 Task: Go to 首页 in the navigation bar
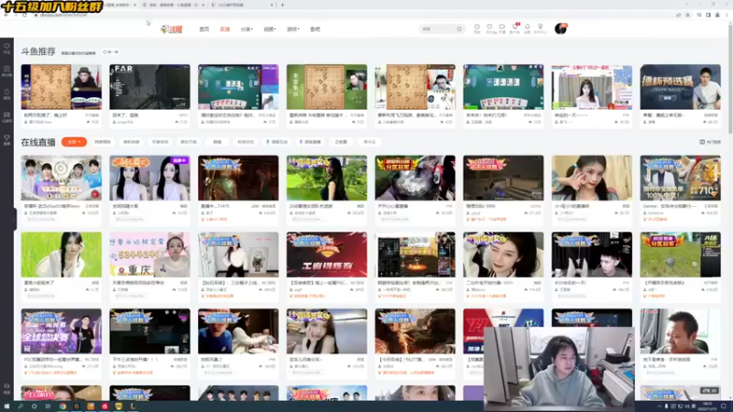tap(204, 29)
